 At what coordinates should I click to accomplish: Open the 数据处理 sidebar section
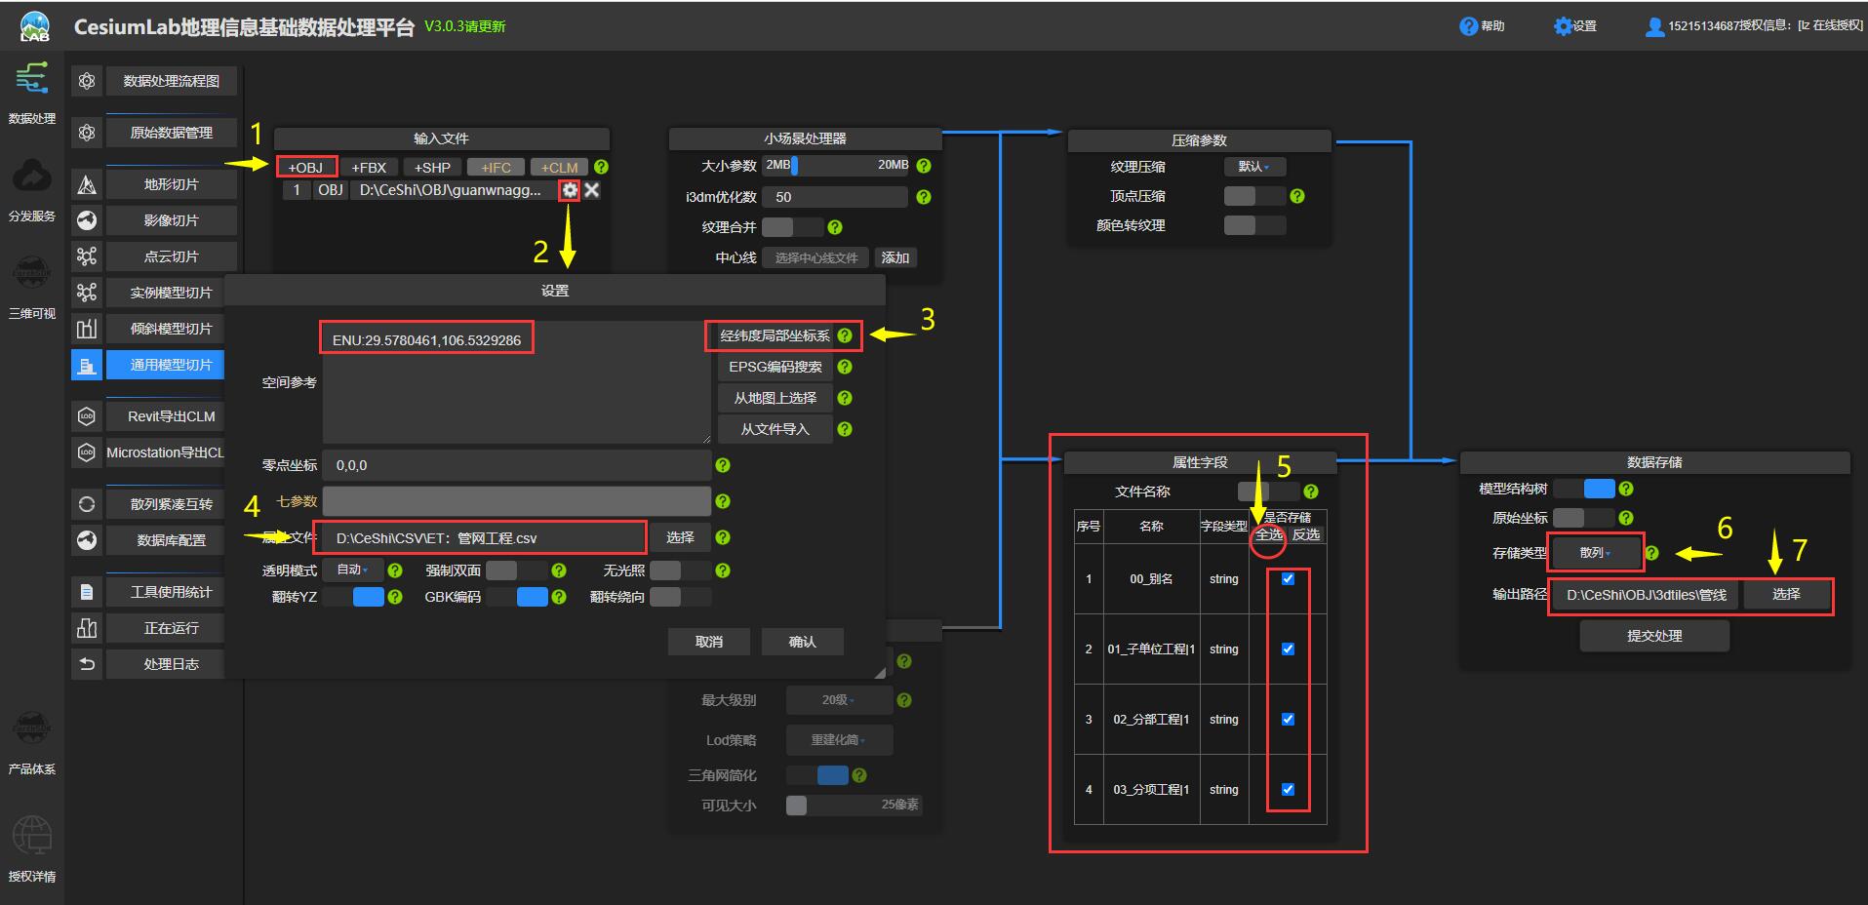(x=32, y=91)
